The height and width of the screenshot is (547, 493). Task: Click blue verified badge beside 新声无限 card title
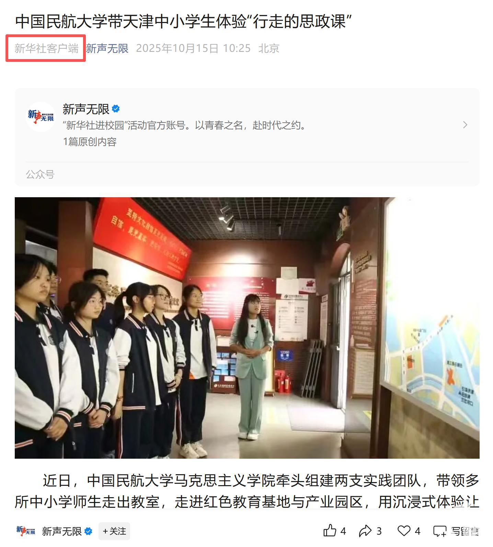[116, 109]
